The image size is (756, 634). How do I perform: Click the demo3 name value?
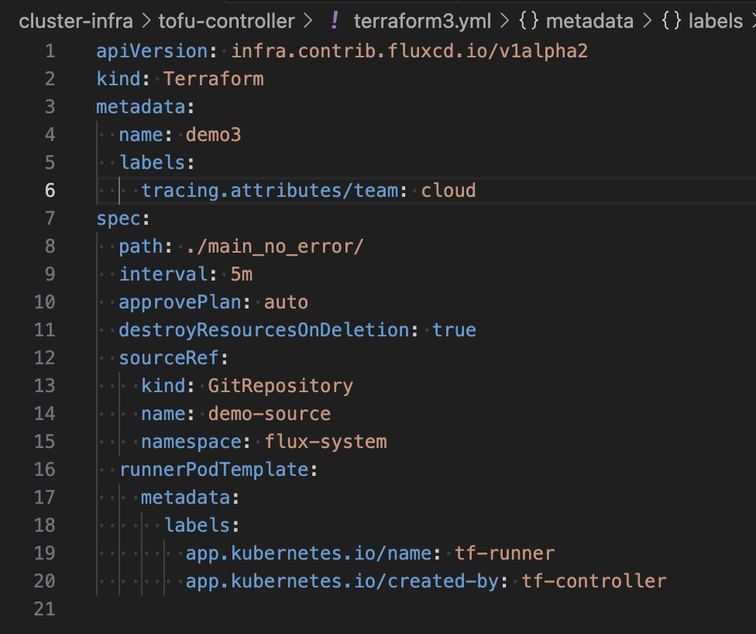(214, 135)
